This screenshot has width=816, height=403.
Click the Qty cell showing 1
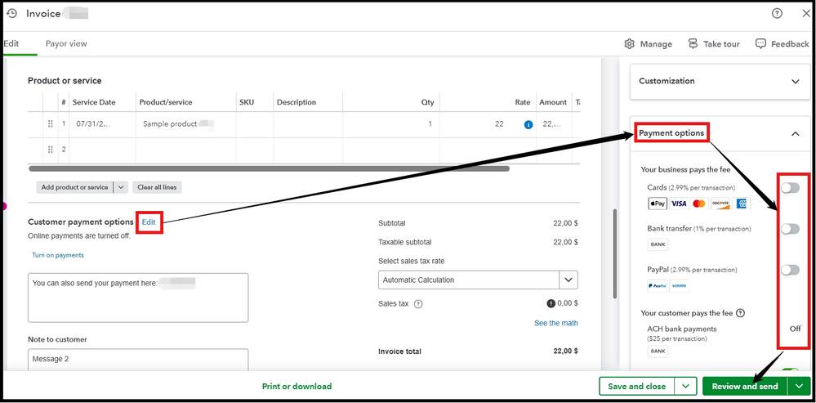pyautogui.click(x=390, y=124)
